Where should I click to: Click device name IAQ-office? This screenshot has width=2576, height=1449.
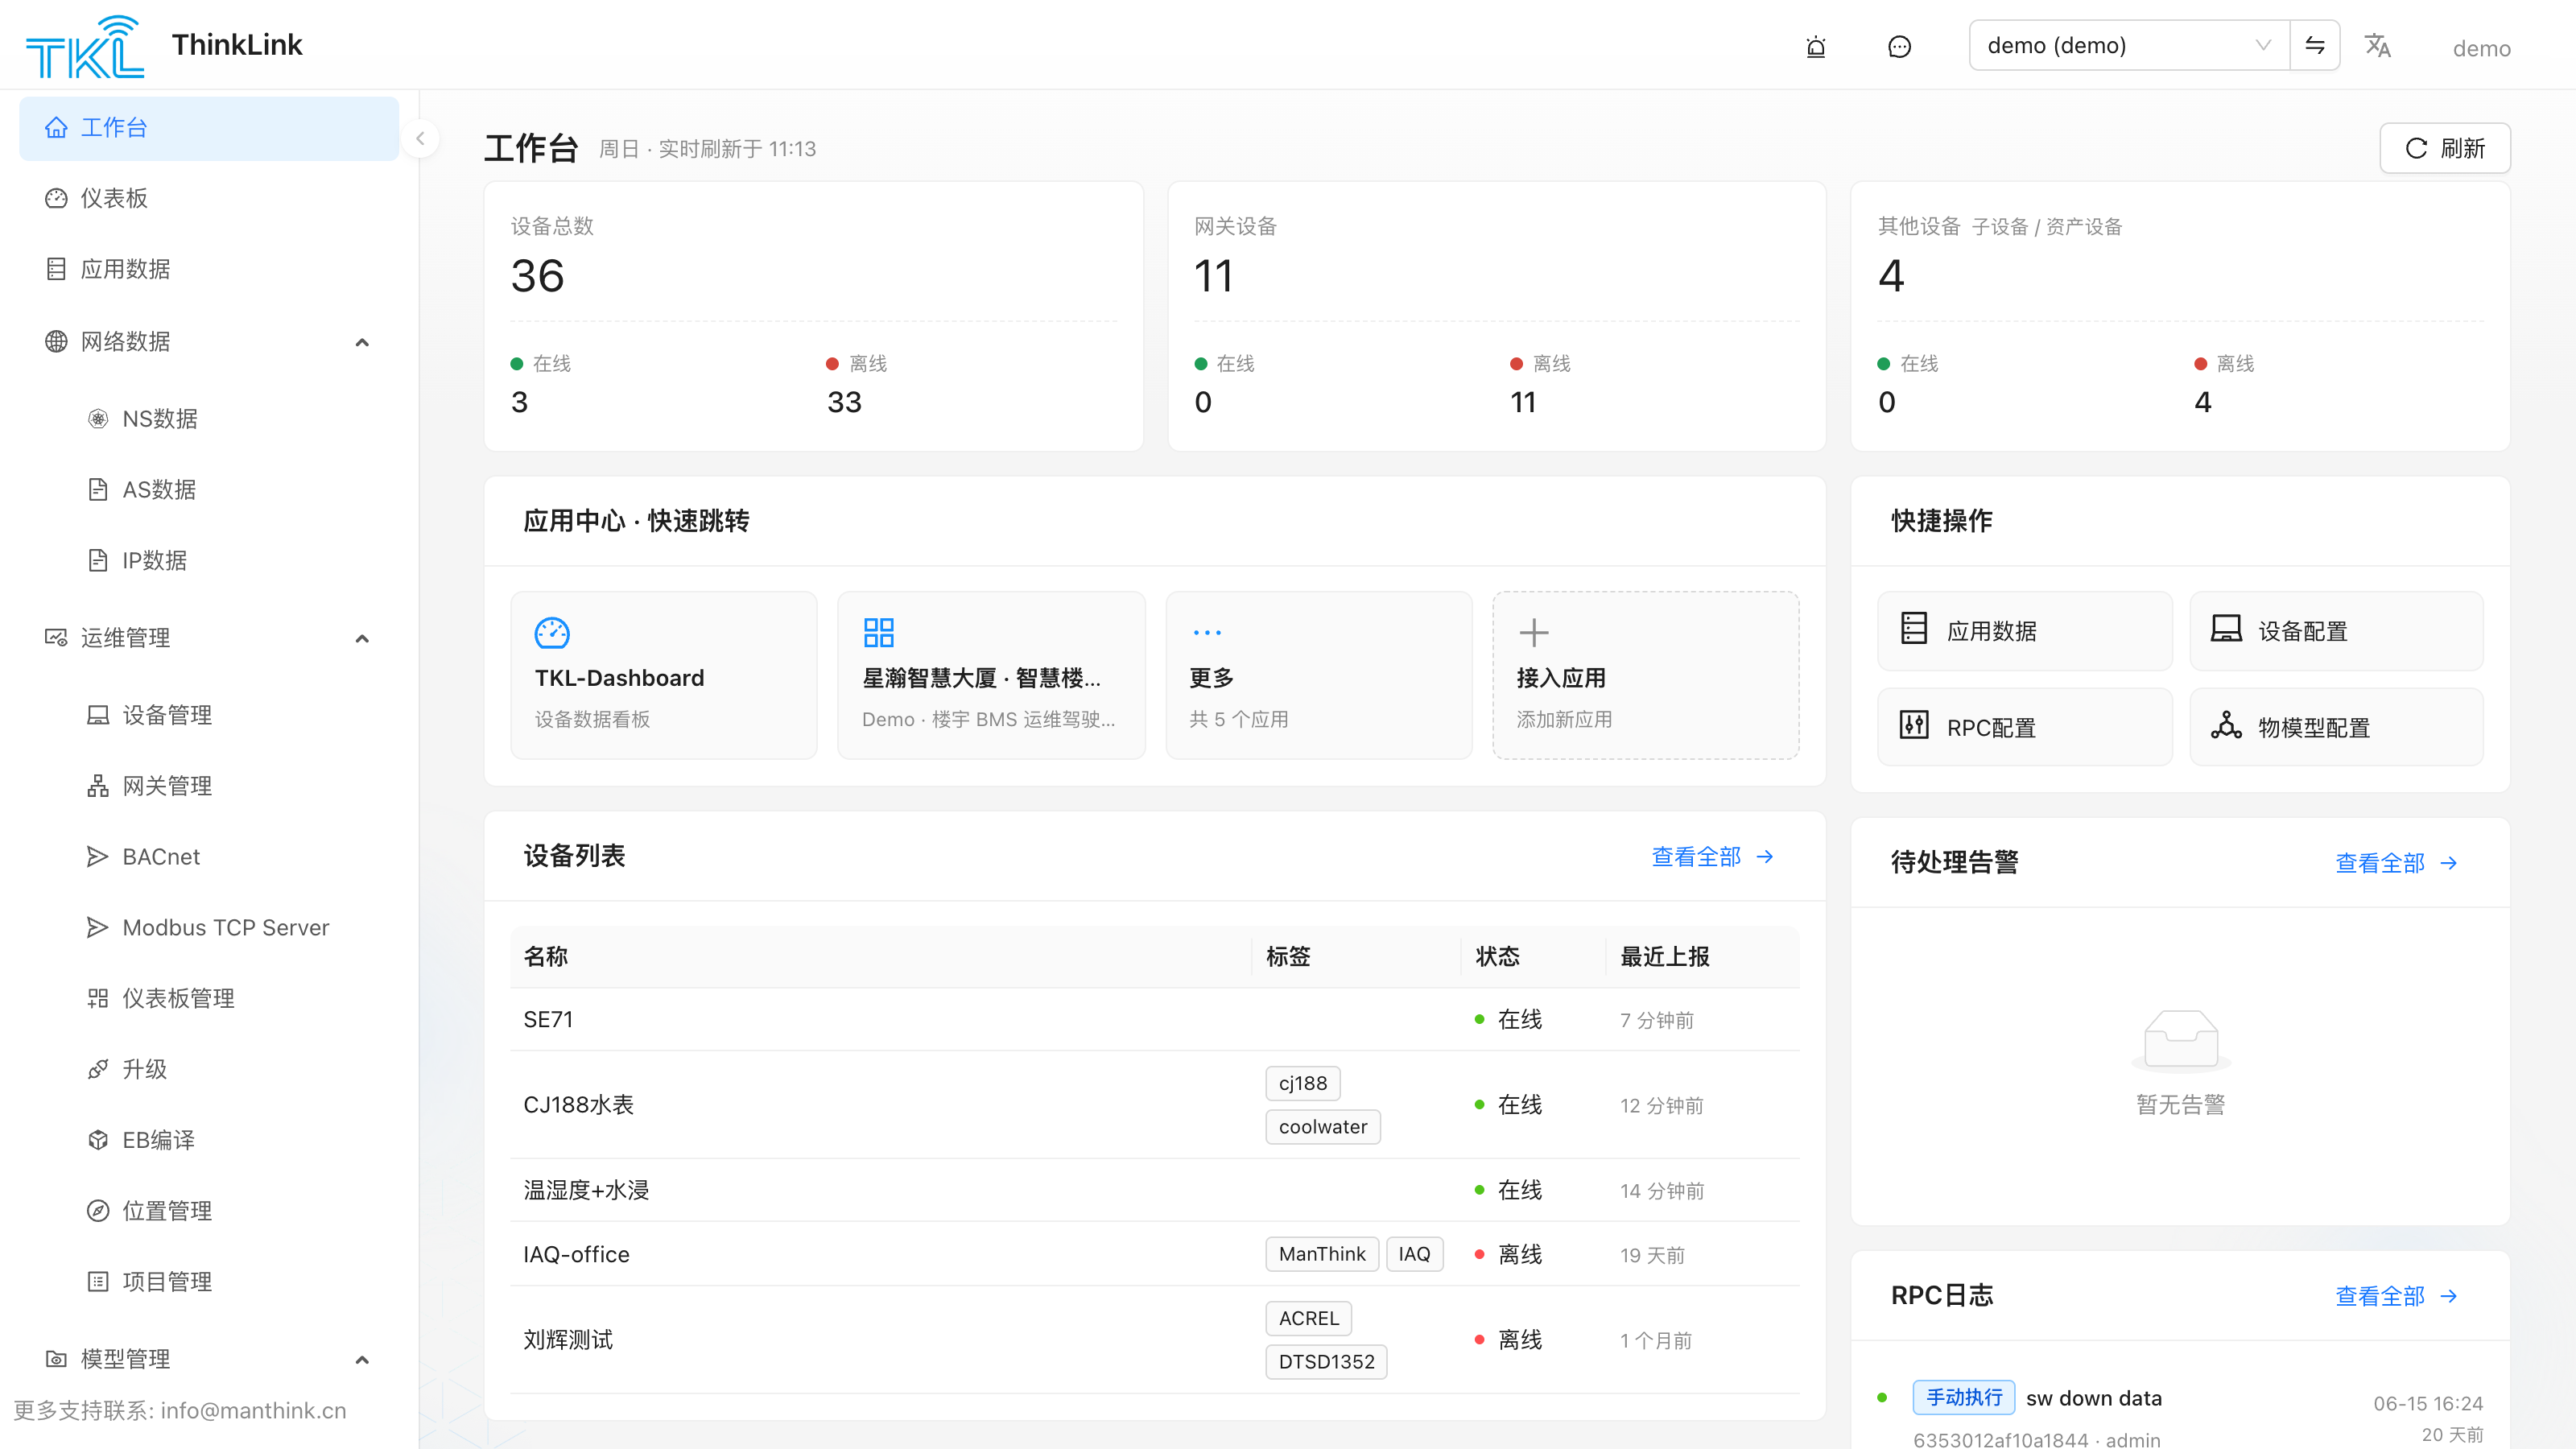coord(577,1254)
